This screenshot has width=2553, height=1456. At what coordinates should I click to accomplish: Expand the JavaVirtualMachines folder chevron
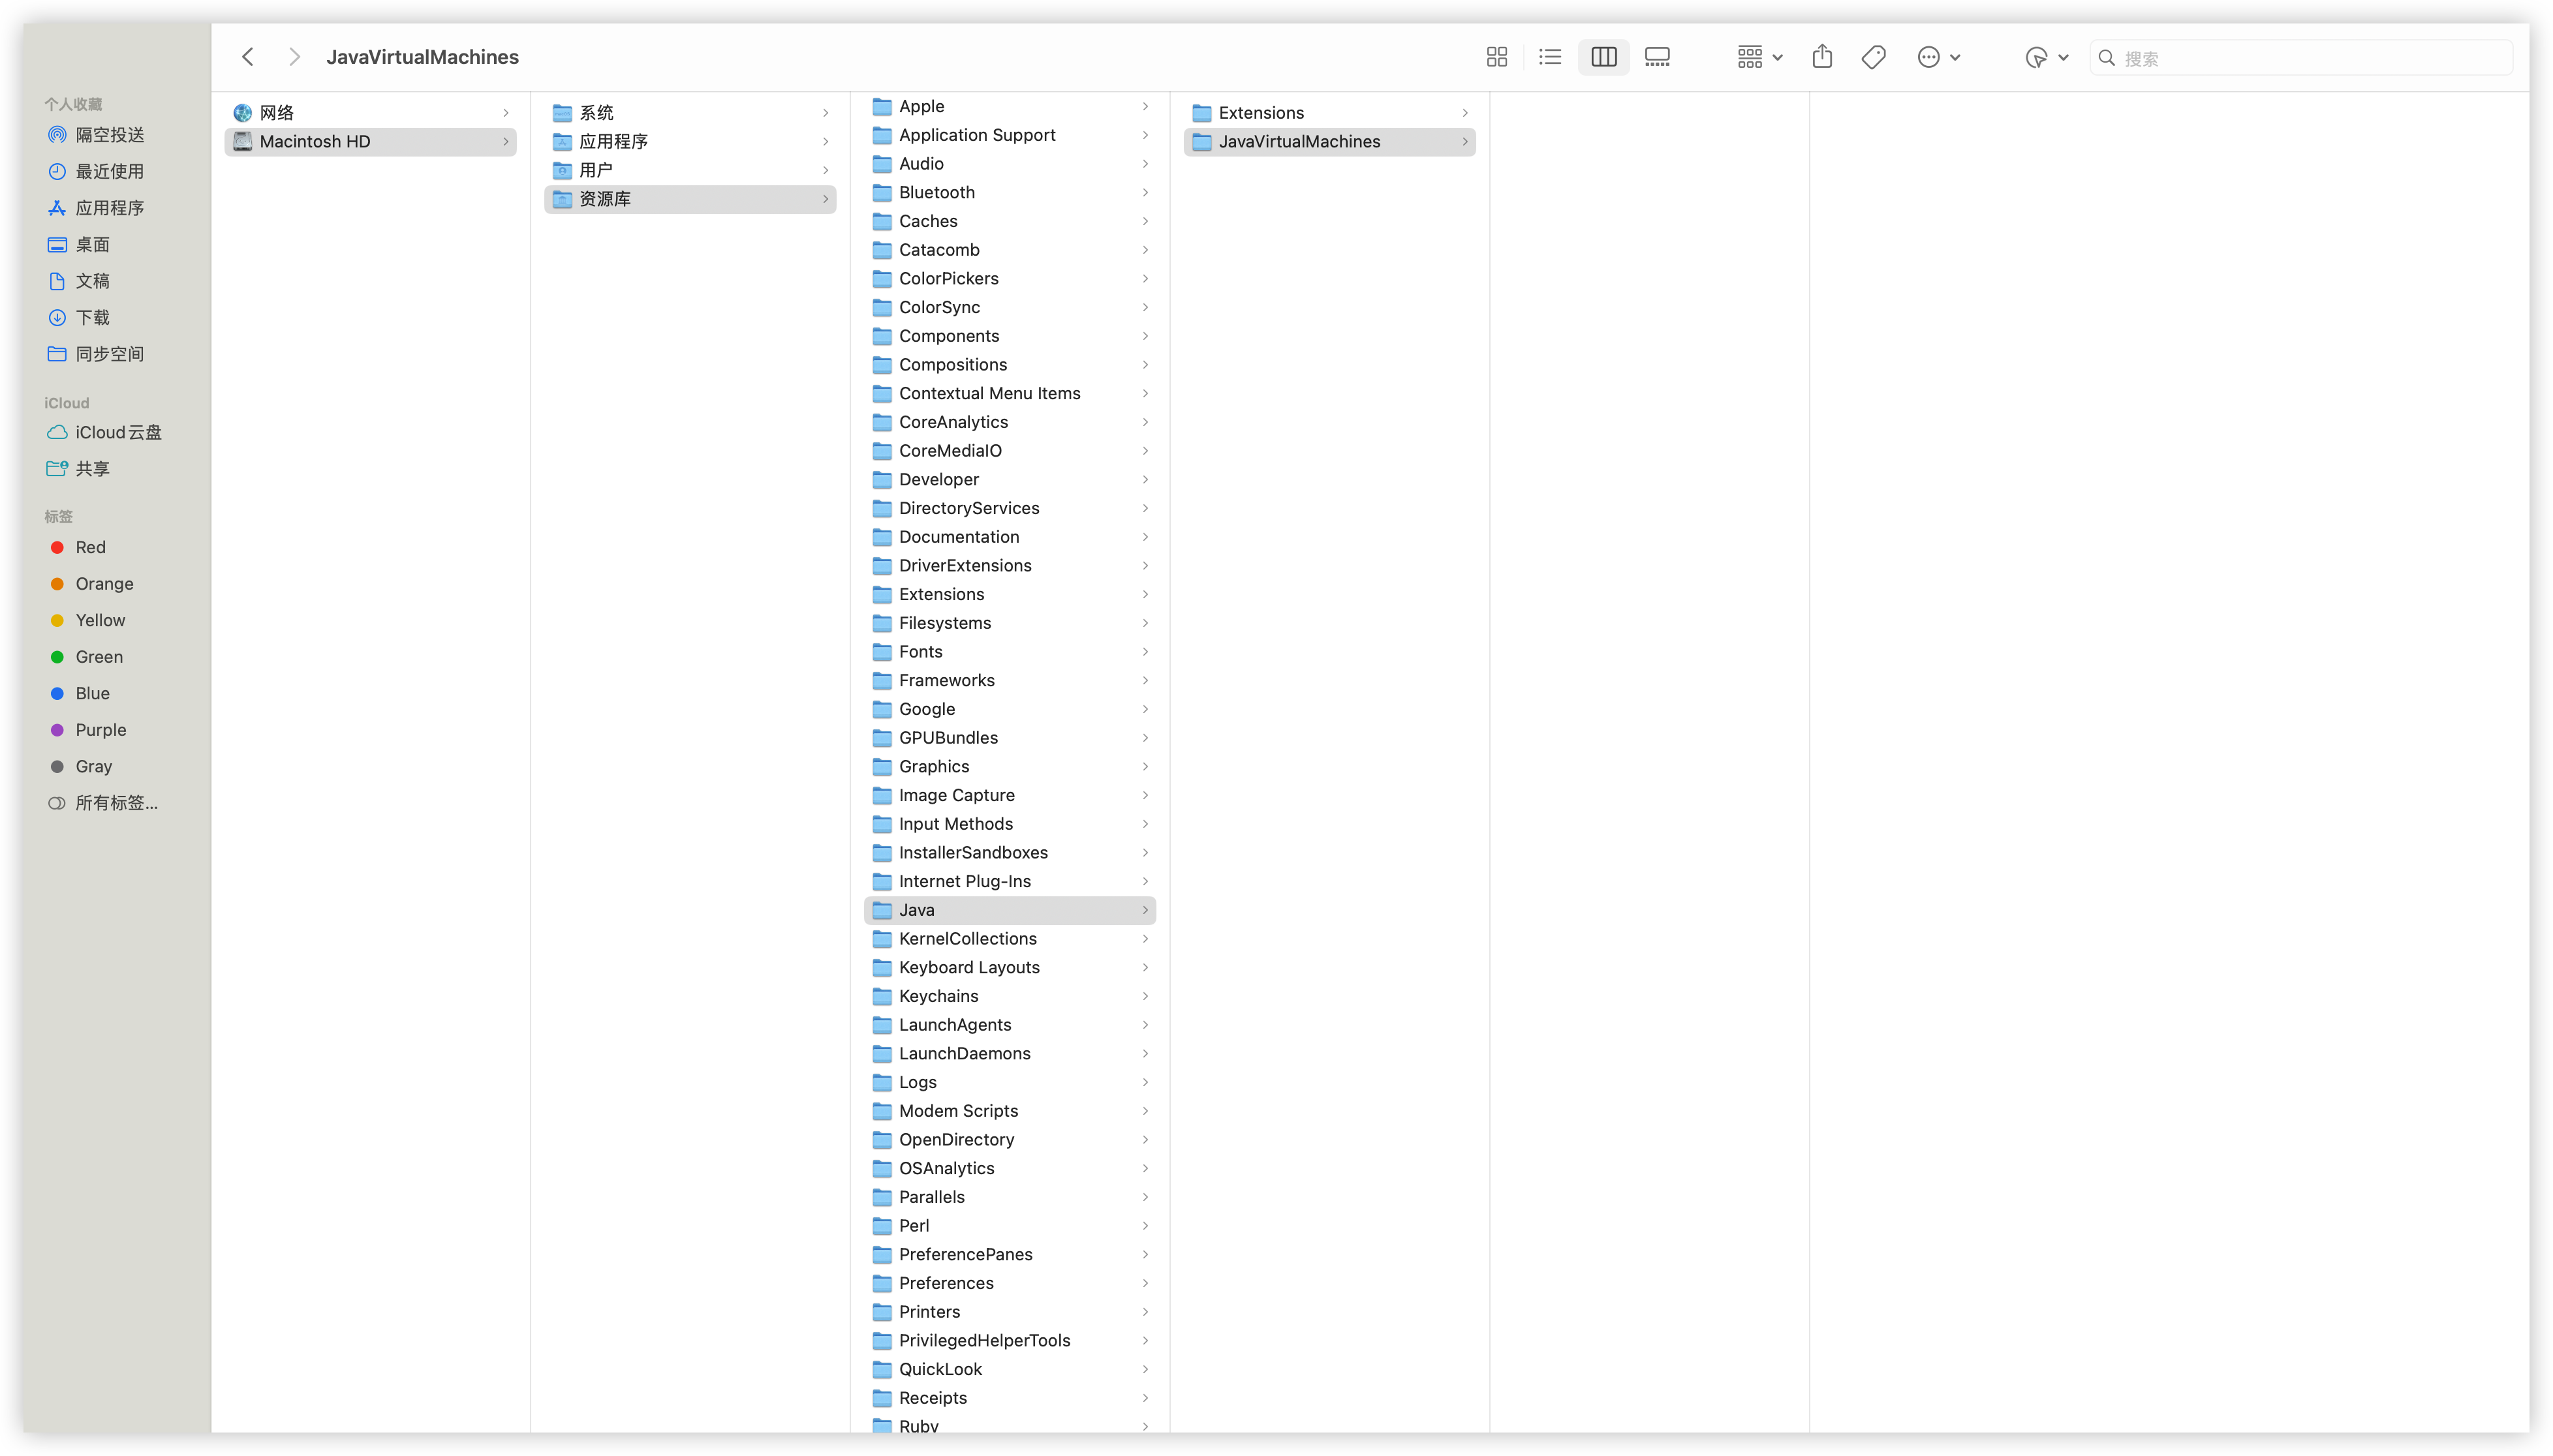coord(1464,142)
